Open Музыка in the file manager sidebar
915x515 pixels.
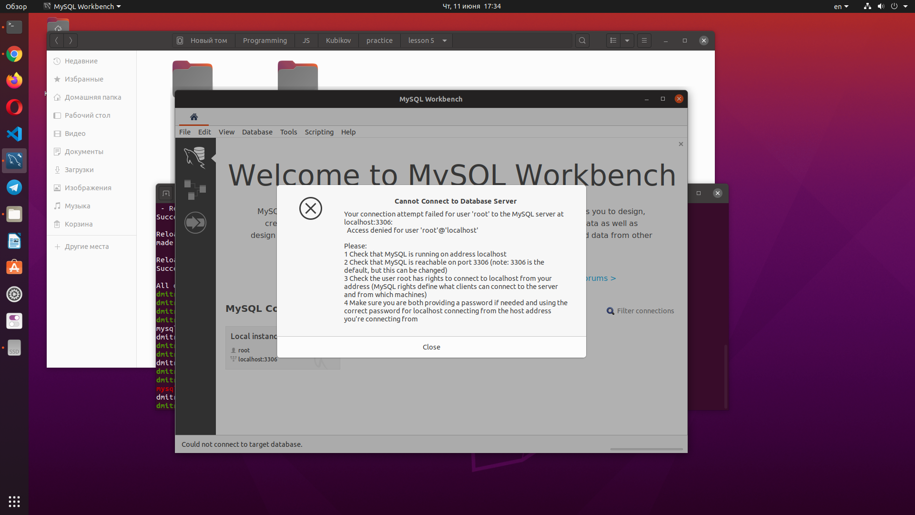tap(91, 206)
